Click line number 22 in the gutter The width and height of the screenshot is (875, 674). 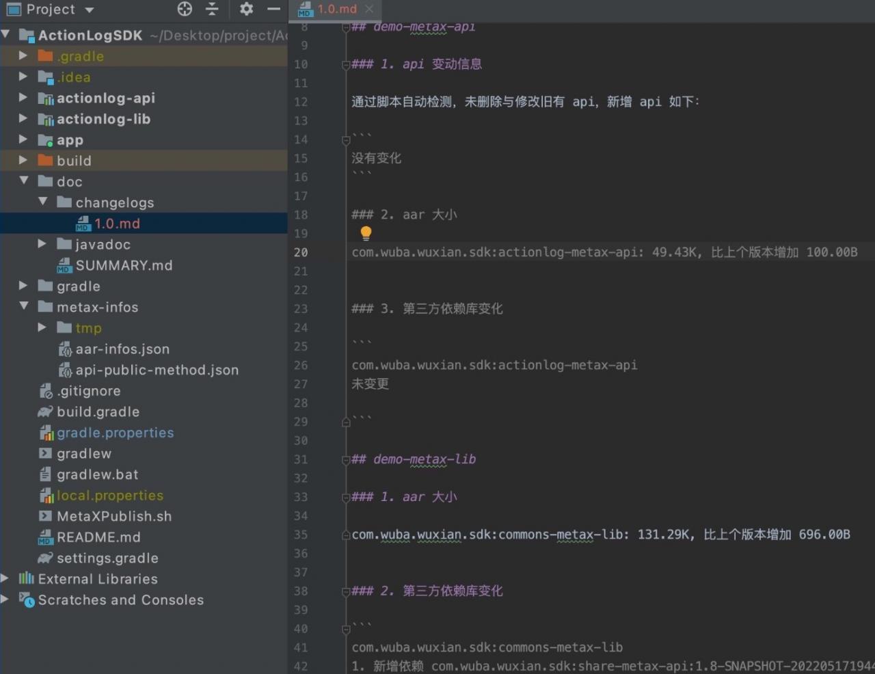[301, 290]
